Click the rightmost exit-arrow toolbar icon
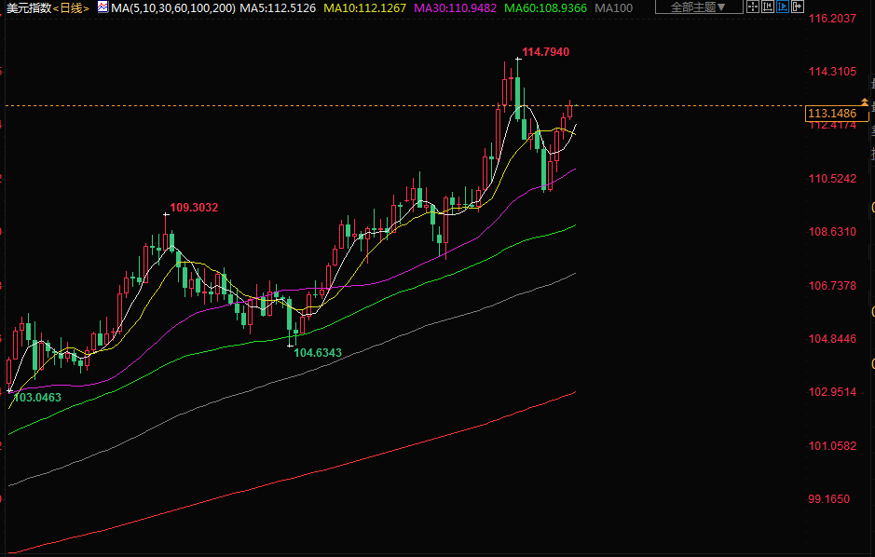 pos(797,7)
